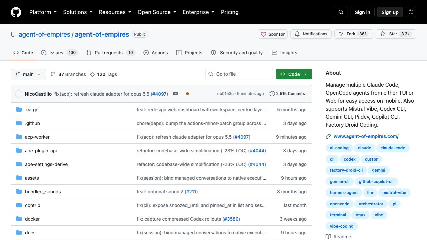Screen dimensions: 427x240
Task: Select the ai-coding topic tag
Action: (x=339, y=148)
